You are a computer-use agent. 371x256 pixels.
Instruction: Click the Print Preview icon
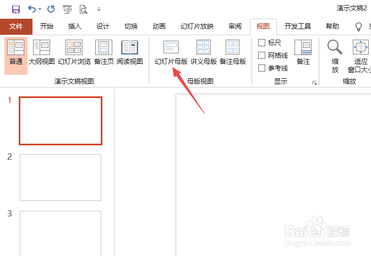(x=83, y=9)
